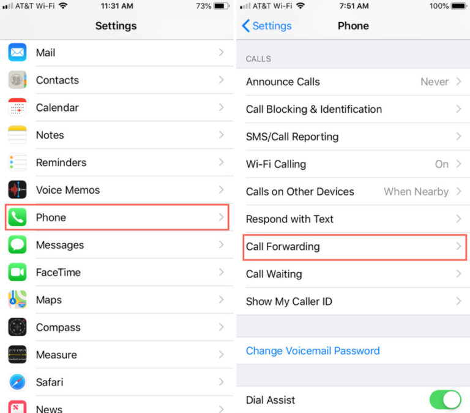Tap the Change Voicemail Password link
This screenshot has height=413, width=470.
click(x=313, y=350)
